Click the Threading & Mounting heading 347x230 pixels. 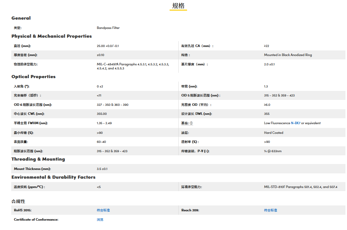pos(38,159)
